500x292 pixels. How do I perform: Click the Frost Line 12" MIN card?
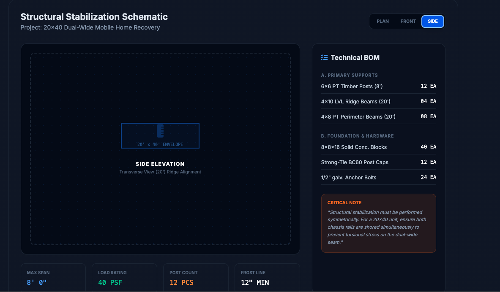267,278
